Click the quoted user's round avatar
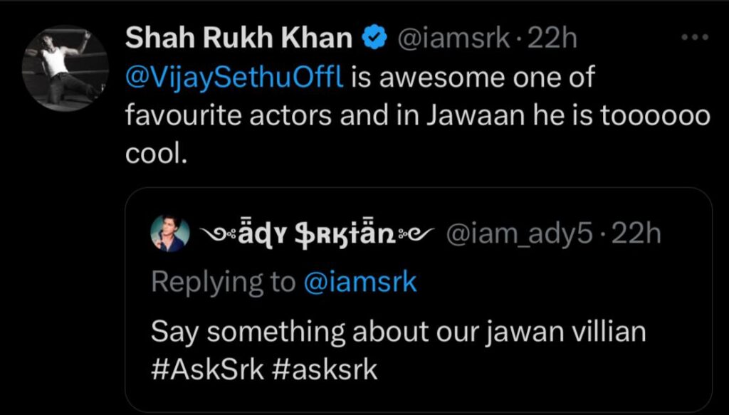 [170, 233]
